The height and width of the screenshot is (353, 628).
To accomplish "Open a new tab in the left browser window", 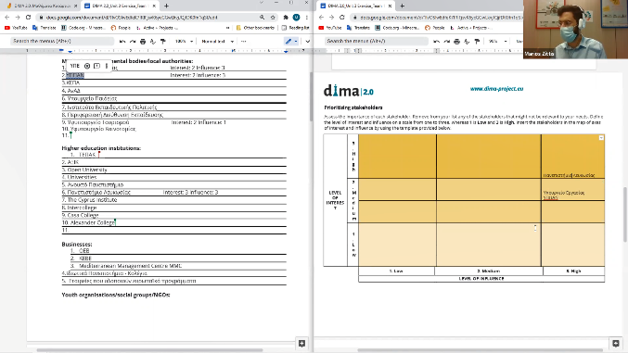I will [x=167, y=6].
